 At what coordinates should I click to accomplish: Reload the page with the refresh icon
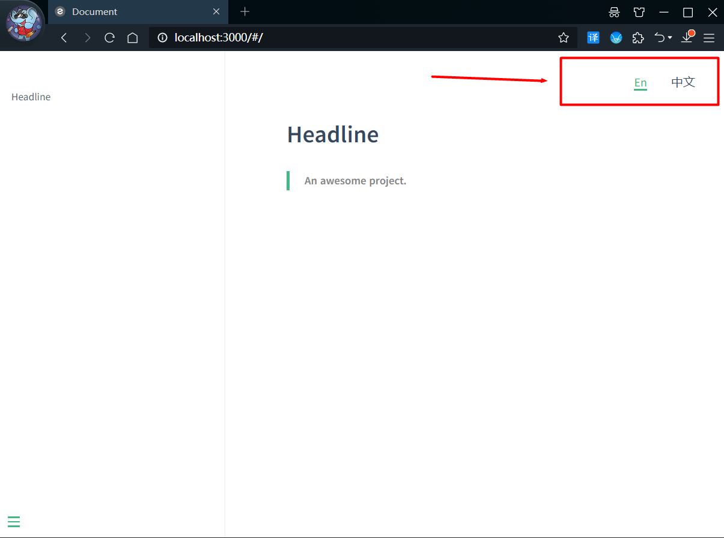tap(109, 38)
